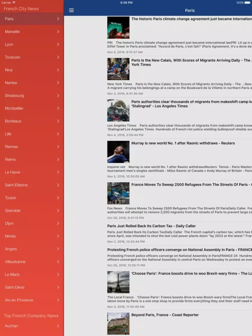
Task: Open Murray new world No. 1 headline
Action: 183,143
